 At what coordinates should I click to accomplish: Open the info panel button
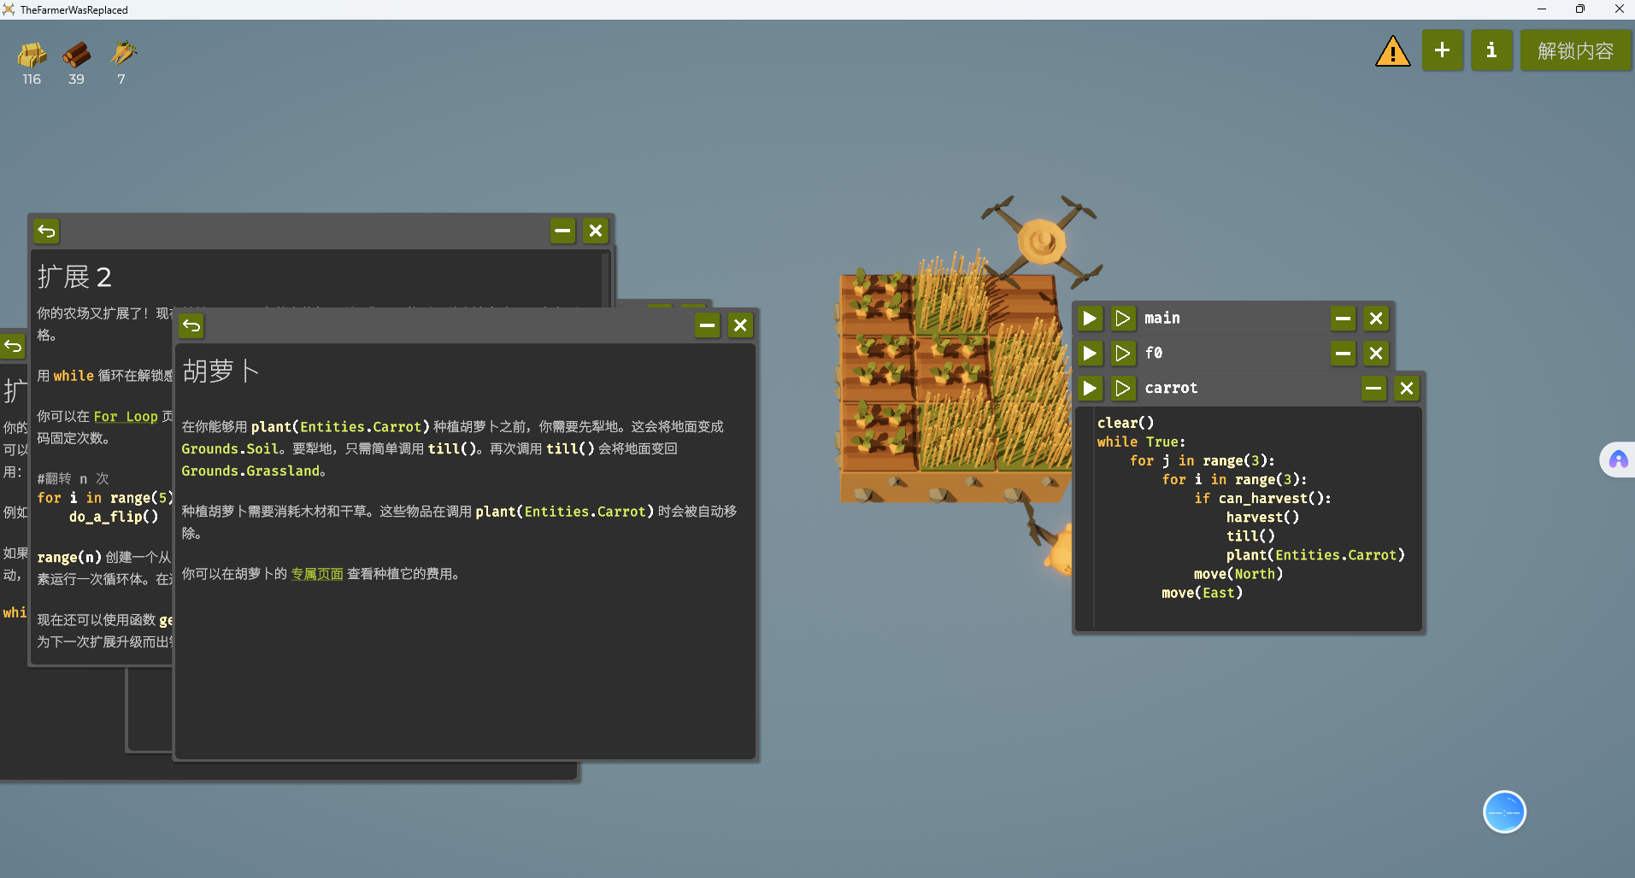click(1491, 50)
